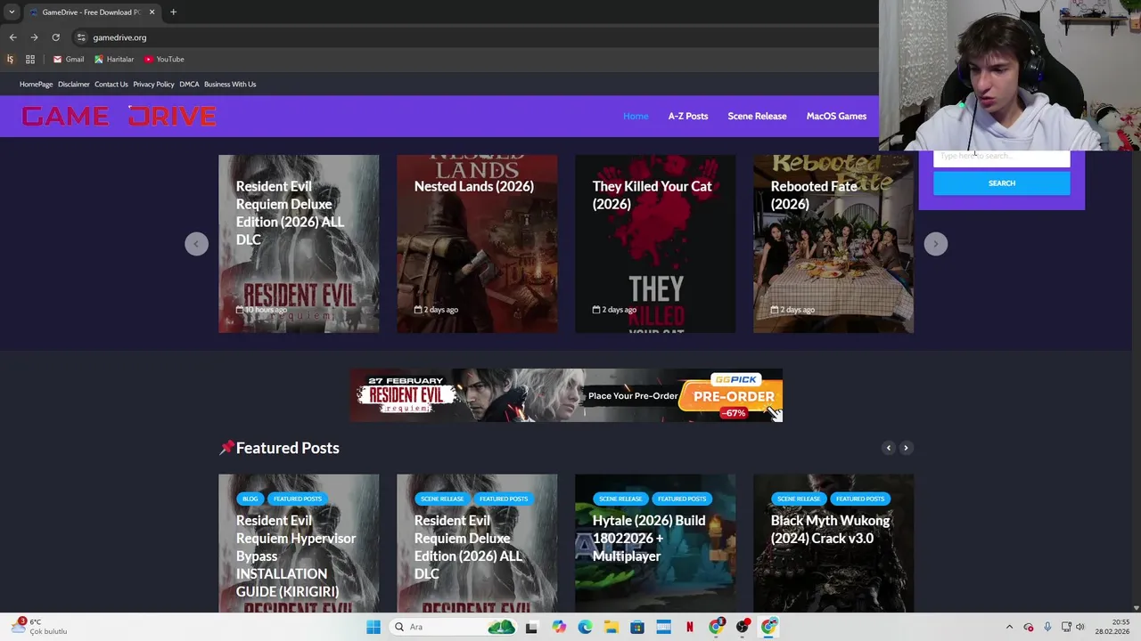The width and height of the screenshot is (1141, 641).
Task: Open the Haritalar bookmark
Action: pos(114,60)
